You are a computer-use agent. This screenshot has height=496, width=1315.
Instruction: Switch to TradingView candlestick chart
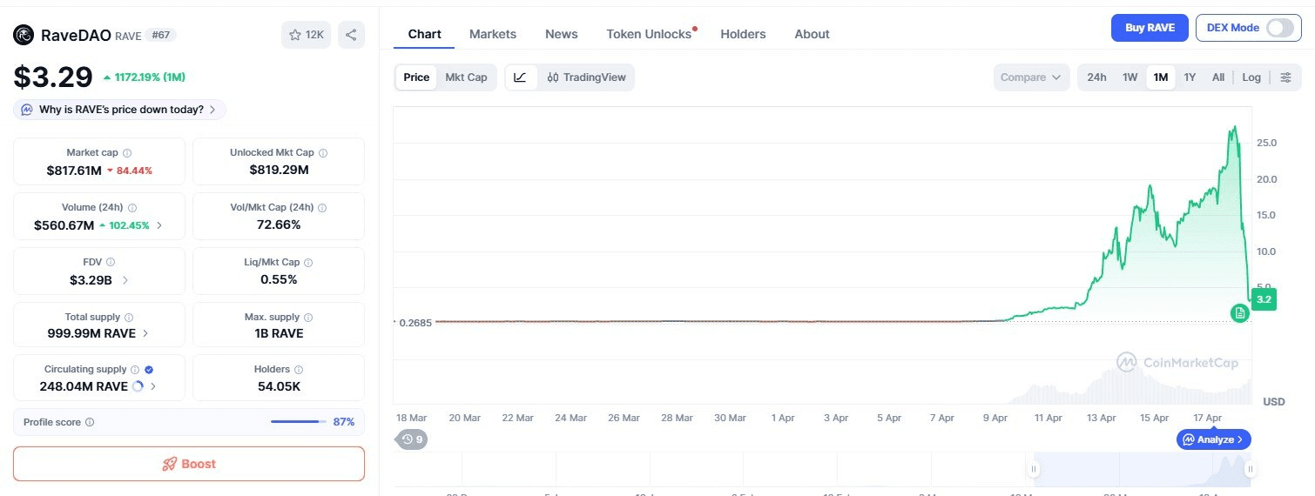coord(587,77)
